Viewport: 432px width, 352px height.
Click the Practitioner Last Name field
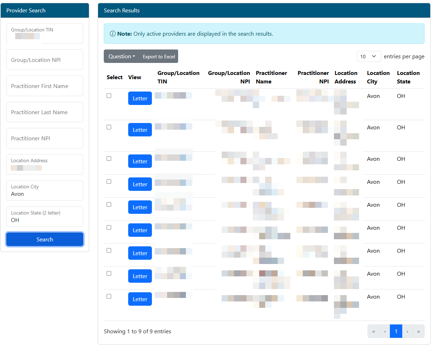point(45,112)
